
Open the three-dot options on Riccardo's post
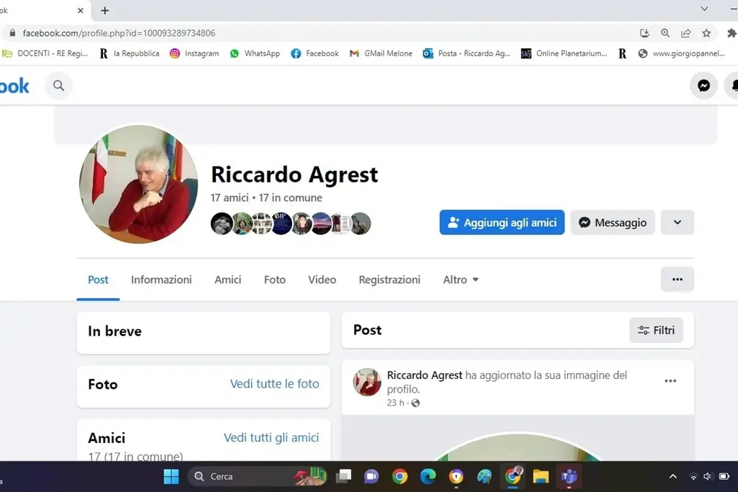coord(670,381)
